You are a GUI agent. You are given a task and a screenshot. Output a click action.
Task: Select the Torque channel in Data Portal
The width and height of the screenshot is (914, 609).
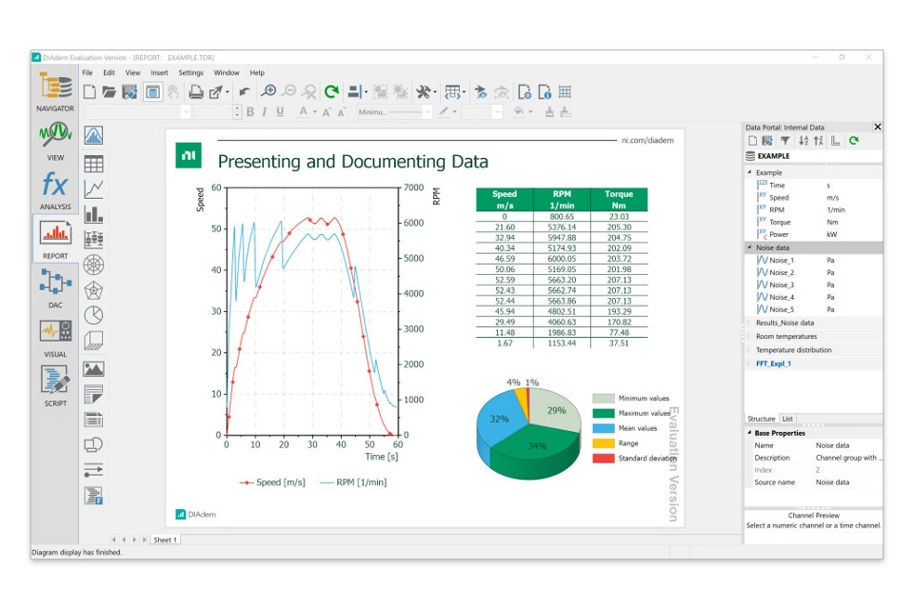pyautogui.click(x=780, y=222)
